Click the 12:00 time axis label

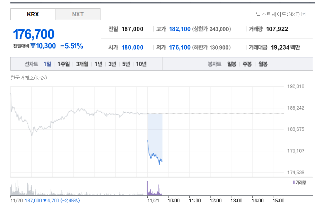pos(216,201)
